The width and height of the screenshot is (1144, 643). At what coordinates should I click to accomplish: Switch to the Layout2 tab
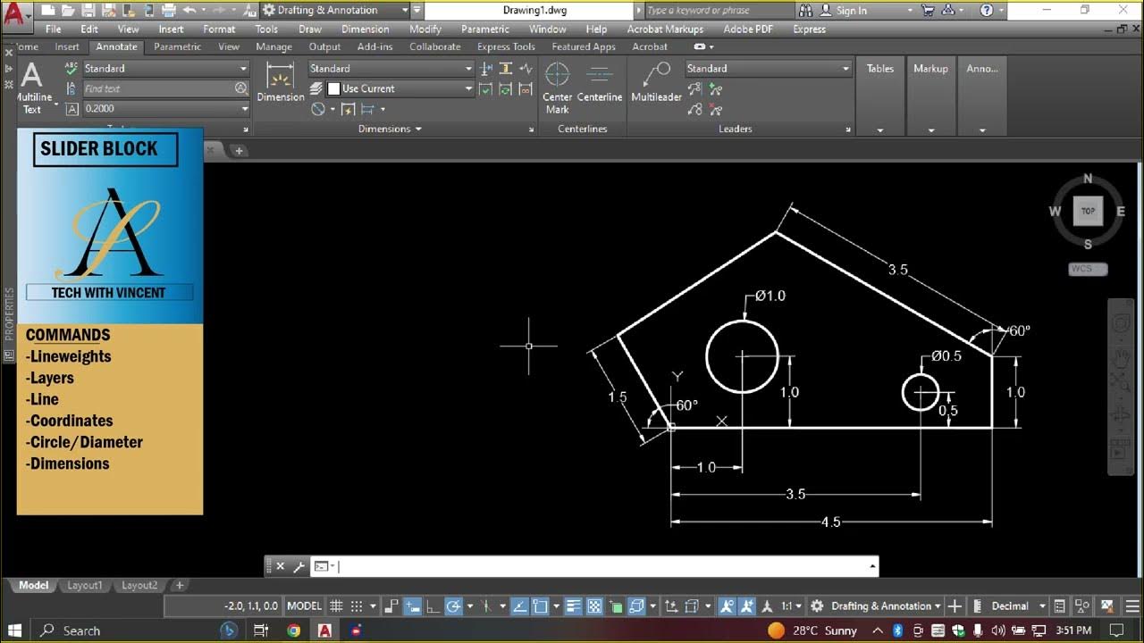point(139,585)
